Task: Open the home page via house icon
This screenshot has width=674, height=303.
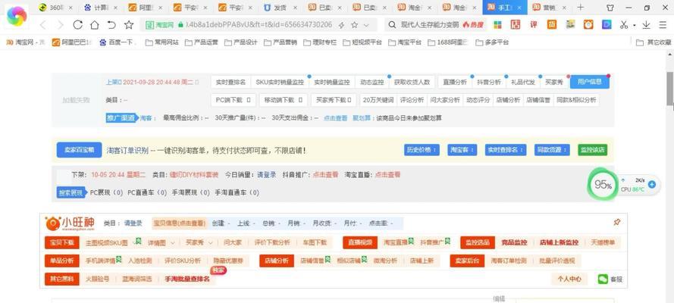Action: click(95, 25)
